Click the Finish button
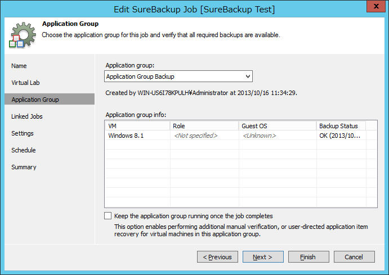This screenshot has width=389, height=275. tap(308, 257)
